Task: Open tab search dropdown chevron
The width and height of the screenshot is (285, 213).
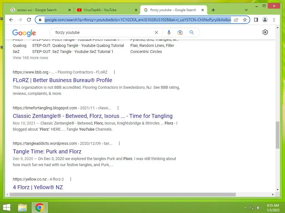Action: 246,10
